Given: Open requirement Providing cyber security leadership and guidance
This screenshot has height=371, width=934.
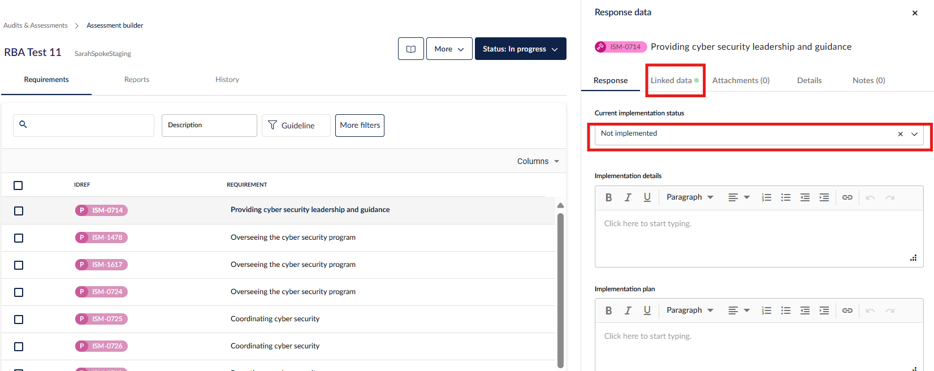Looking at the screenshot, I should click(x=310, y=210).
